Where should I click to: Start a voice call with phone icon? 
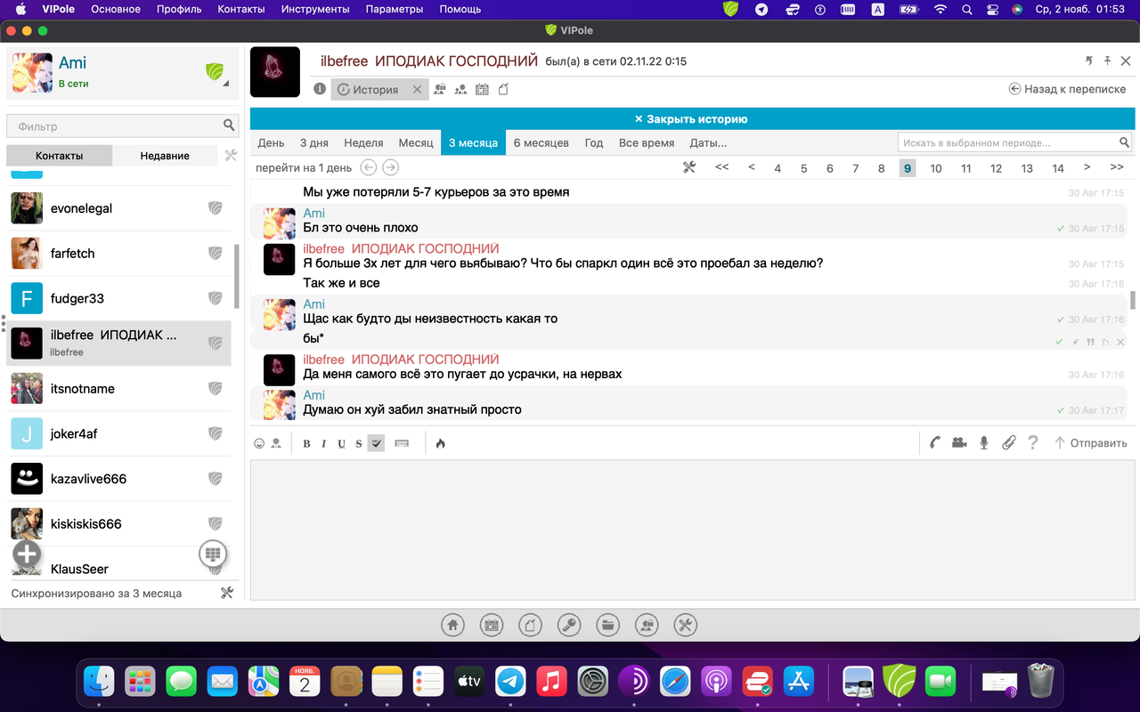coord(934,442)
